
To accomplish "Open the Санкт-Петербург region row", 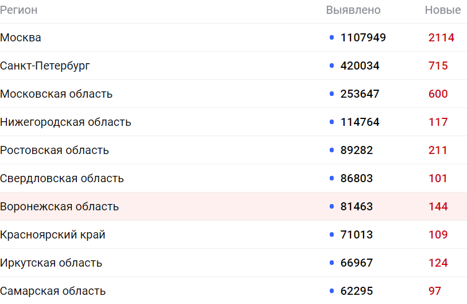I will point(233,66).
